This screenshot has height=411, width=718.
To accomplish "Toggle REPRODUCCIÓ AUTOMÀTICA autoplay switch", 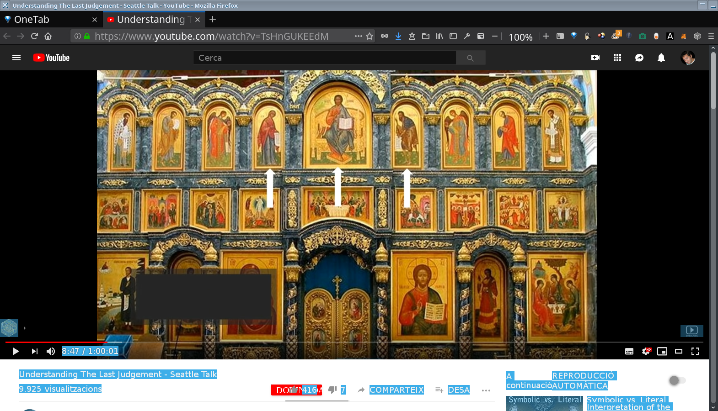I will tap(677, 380).
